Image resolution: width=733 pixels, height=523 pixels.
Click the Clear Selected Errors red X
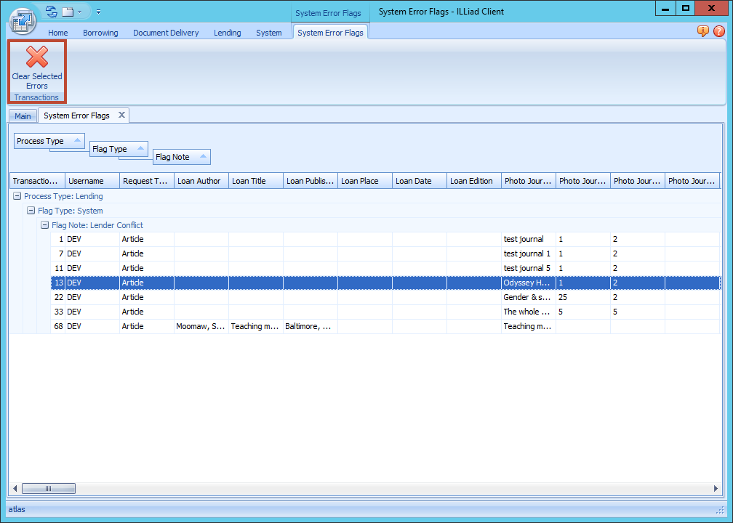click(x=37, y=57)
